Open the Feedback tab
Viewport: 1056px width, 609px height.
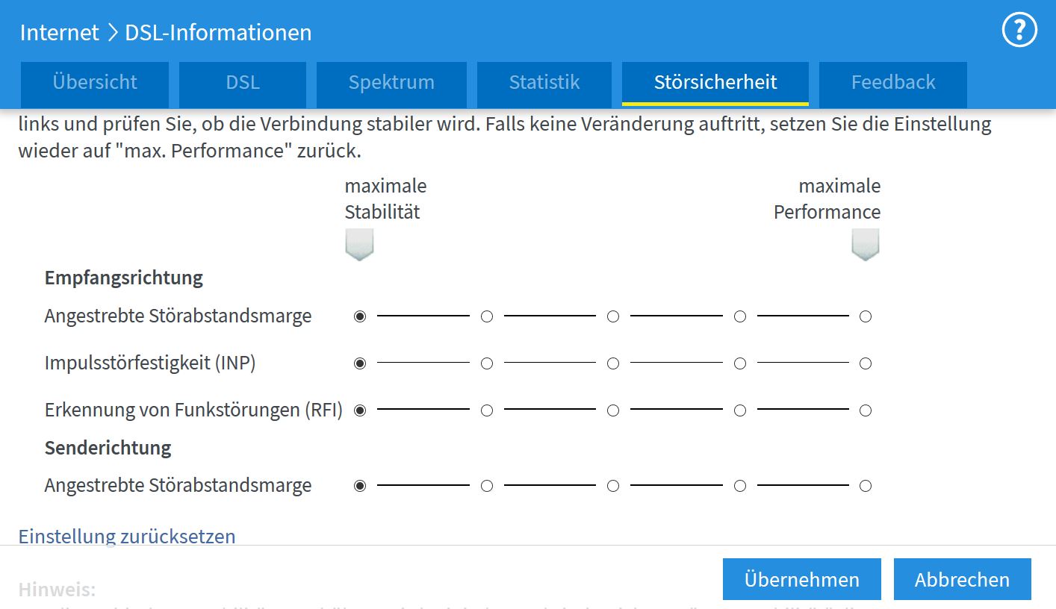pos(893,82)
